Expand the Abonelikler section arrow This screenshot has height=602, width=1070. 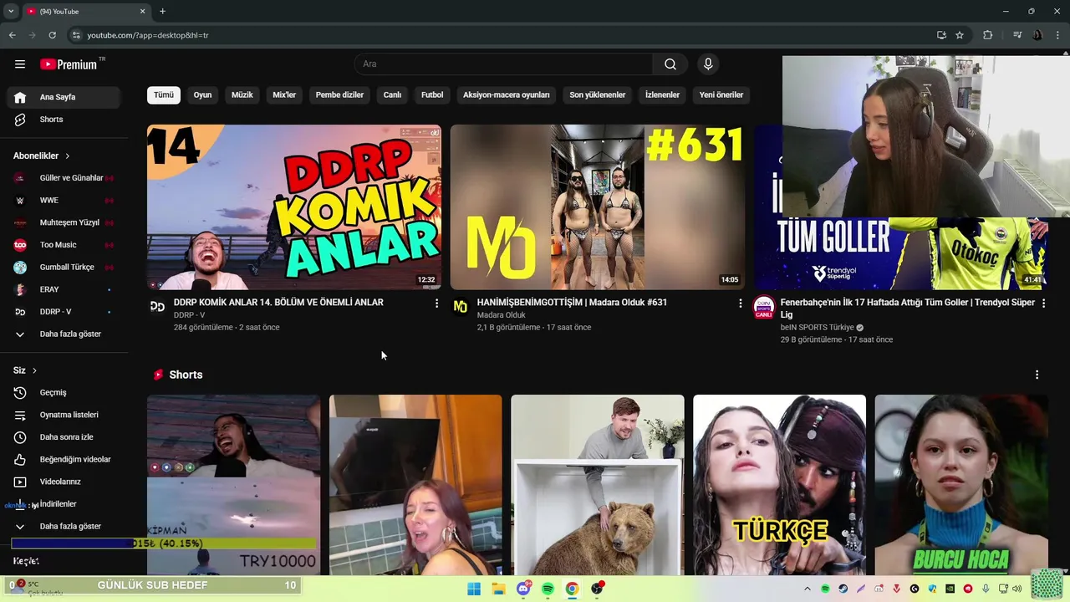point(68,156)
